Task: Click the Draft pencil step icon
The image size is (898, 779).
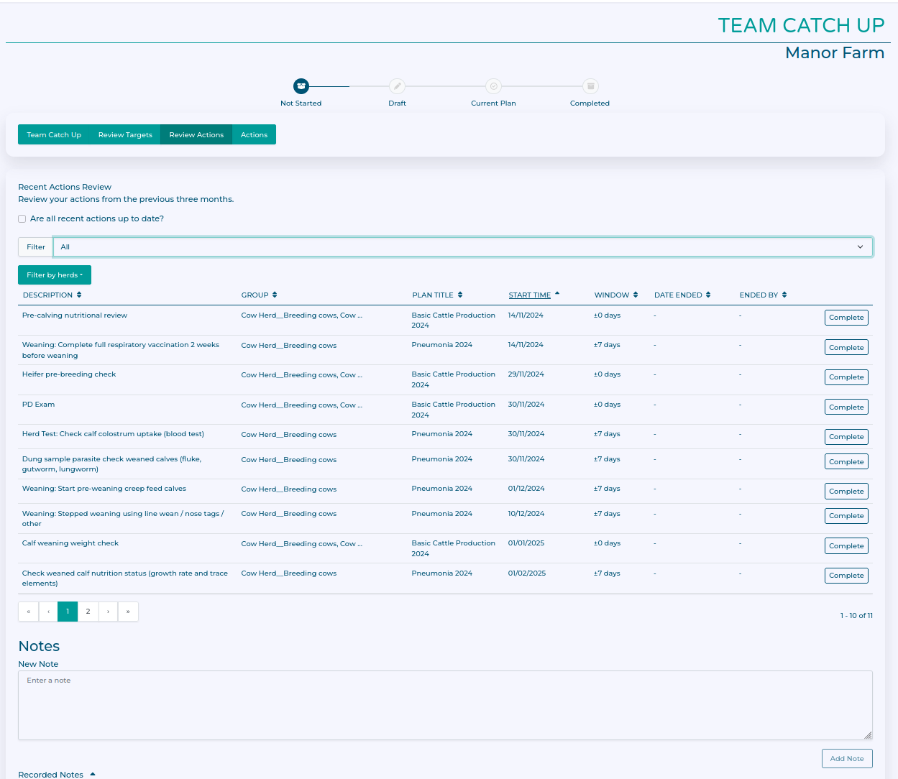Action: pyautogui.click(x=397, y=86)
